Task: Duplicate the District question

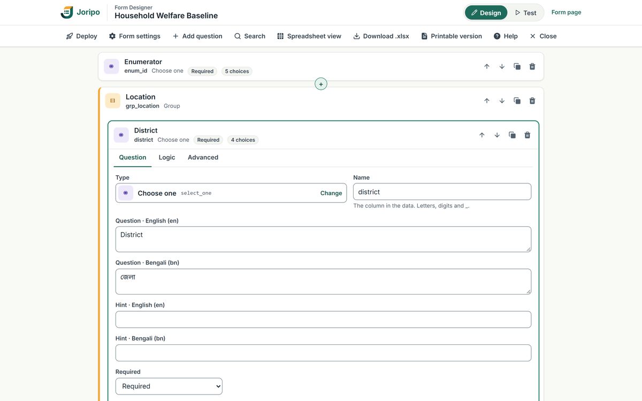Action: click(x=512, y=135)
